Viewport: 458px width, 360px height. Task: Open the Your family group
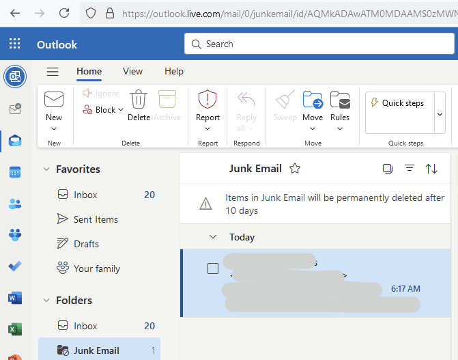tap(99, 268)
